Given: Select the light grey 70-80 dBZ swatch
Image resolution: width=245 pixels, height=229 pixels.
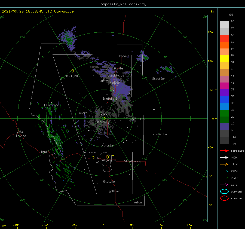Looking at the screenshot, I should pos(224,25).
